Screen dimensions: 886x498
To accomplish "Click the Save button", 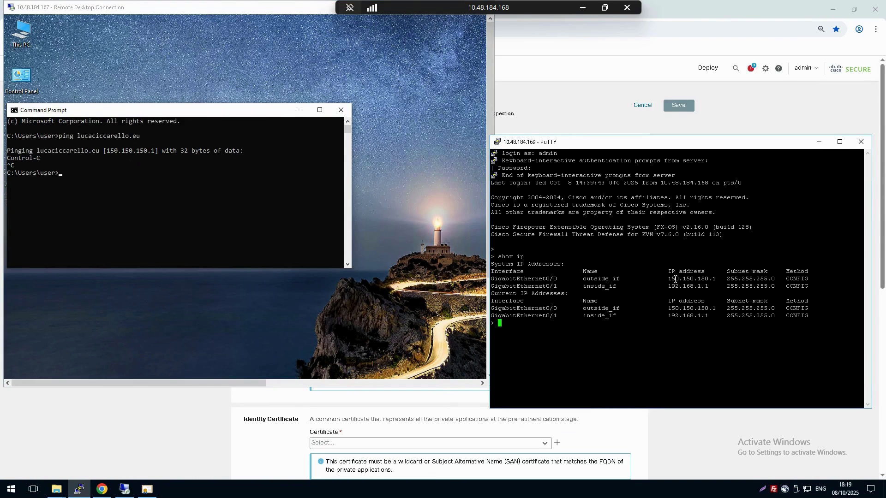I will tap(679, 105).
